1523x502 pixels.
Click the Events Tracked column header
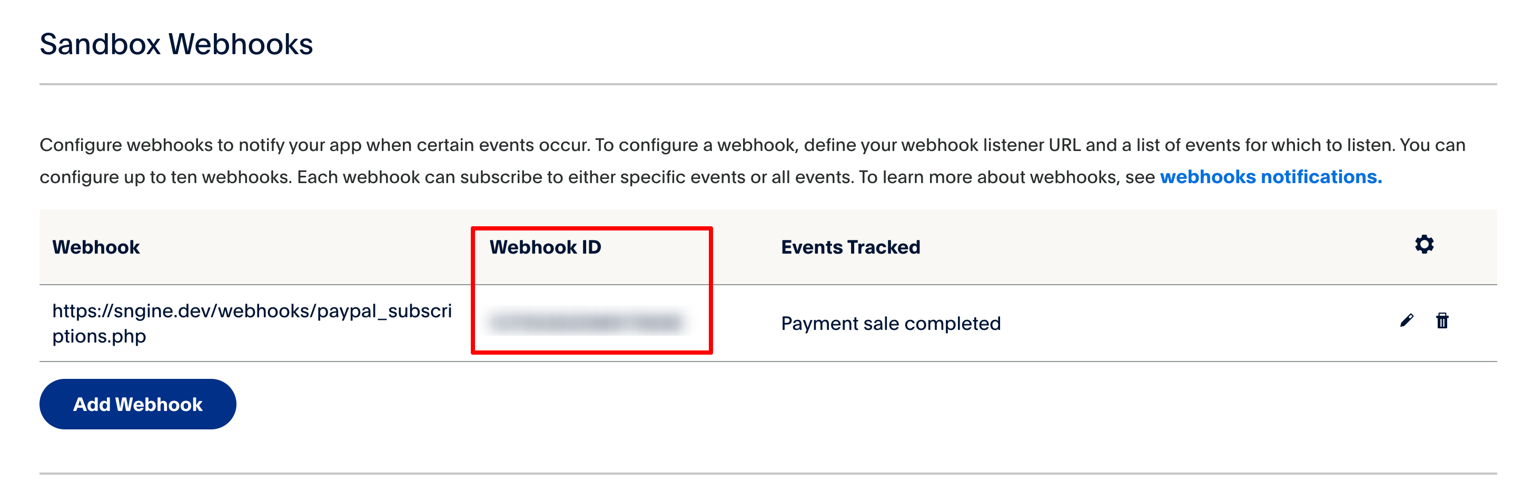(850, 247)
